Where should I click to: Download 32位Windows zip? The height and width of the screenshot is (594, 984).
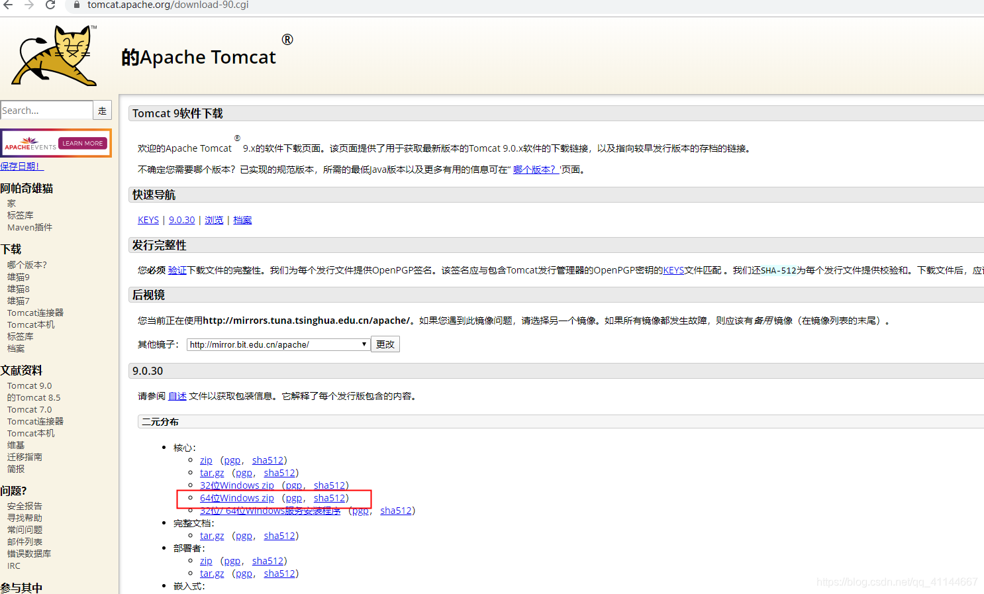(x=237, y=485)
